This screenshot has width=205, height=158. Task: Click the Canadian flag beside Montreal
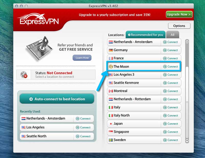click(x=111, y=91)
